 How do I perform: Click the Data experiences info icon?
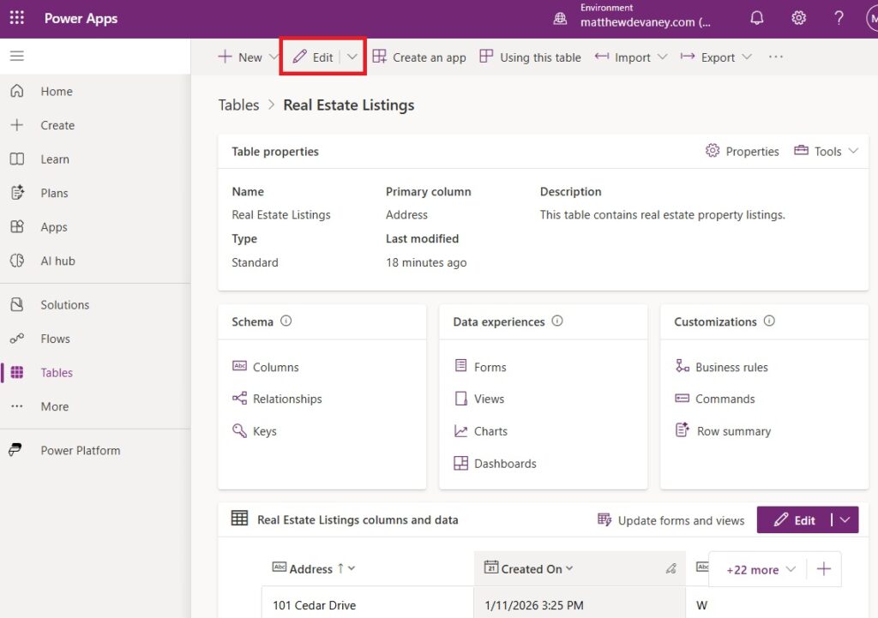(557, 321)
